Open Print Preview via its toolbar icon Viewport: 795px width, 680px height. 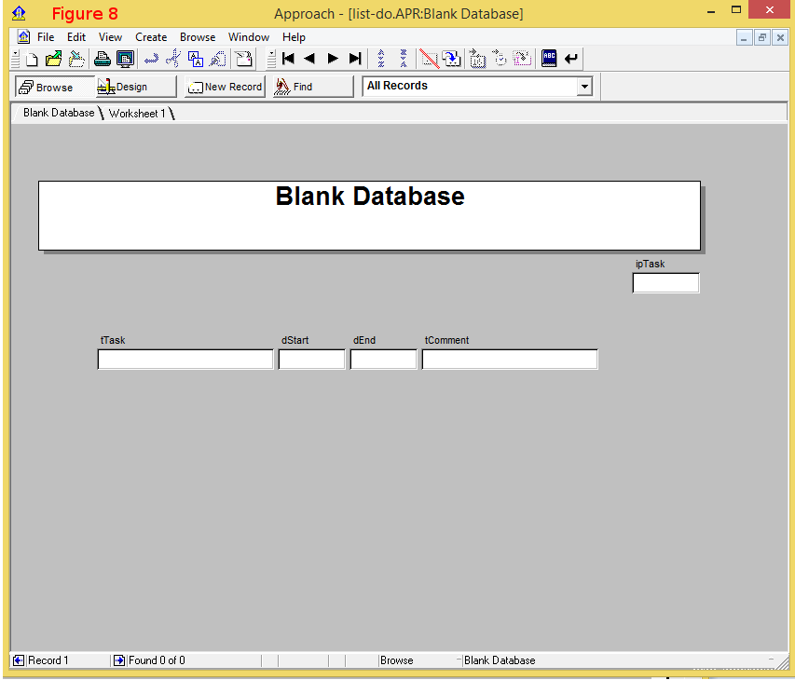(125, 58)
